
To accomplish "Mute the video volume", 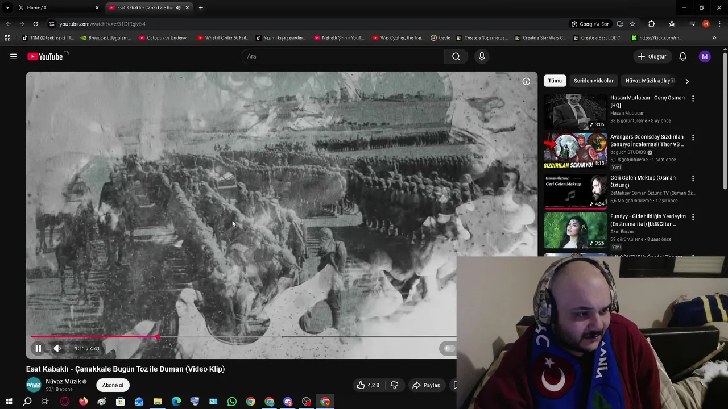I will tap(57, 348).
